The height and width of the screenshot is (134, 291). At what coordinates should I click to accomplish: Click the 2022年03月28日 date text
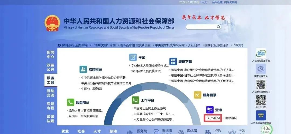189,2
